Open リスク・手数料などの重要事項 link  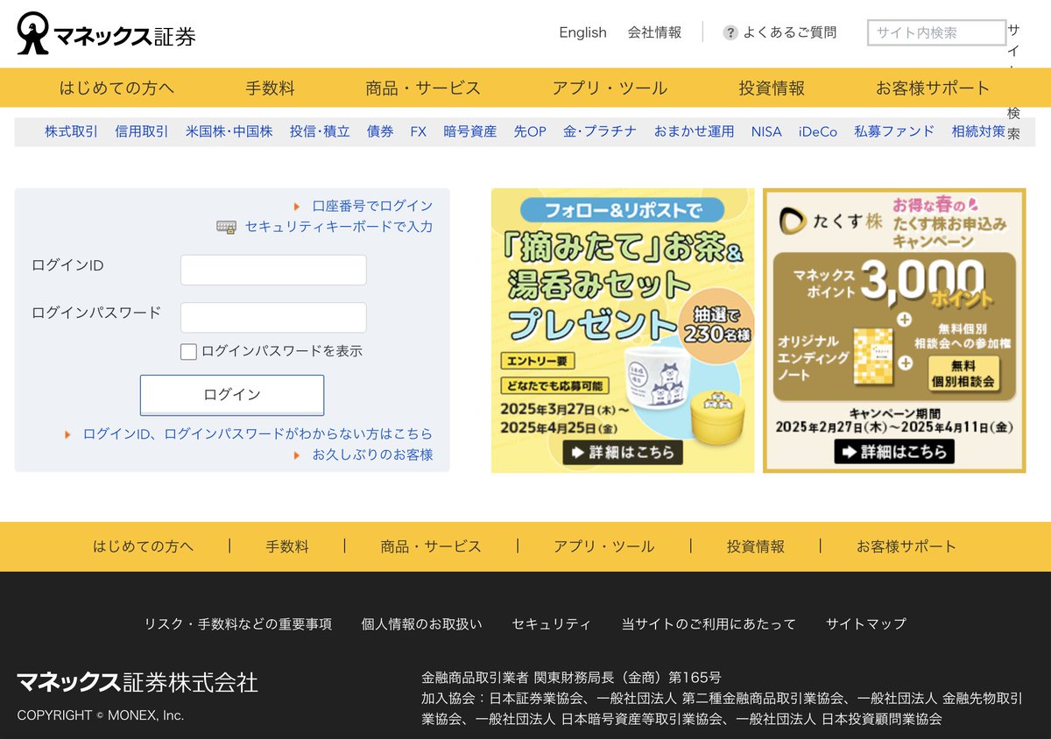[238, 624]
